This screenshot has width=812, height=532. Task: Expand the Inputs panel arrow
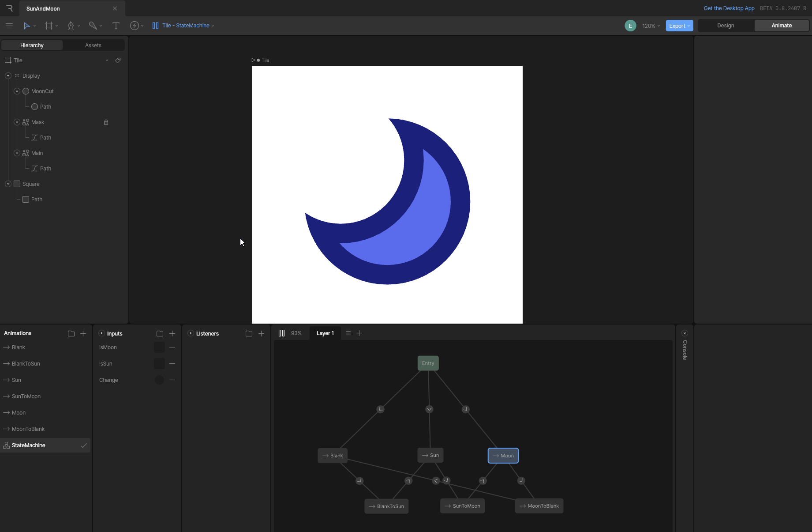[x=101, y=333]
